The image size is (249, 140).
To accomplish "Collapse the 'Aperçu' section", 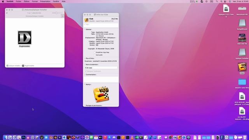I will pyautogui.click(x=85, y=84).
